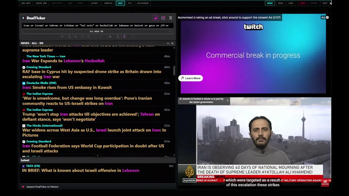
Task: Click the Deutsche Welle source icon
Action: pos(24,83)
